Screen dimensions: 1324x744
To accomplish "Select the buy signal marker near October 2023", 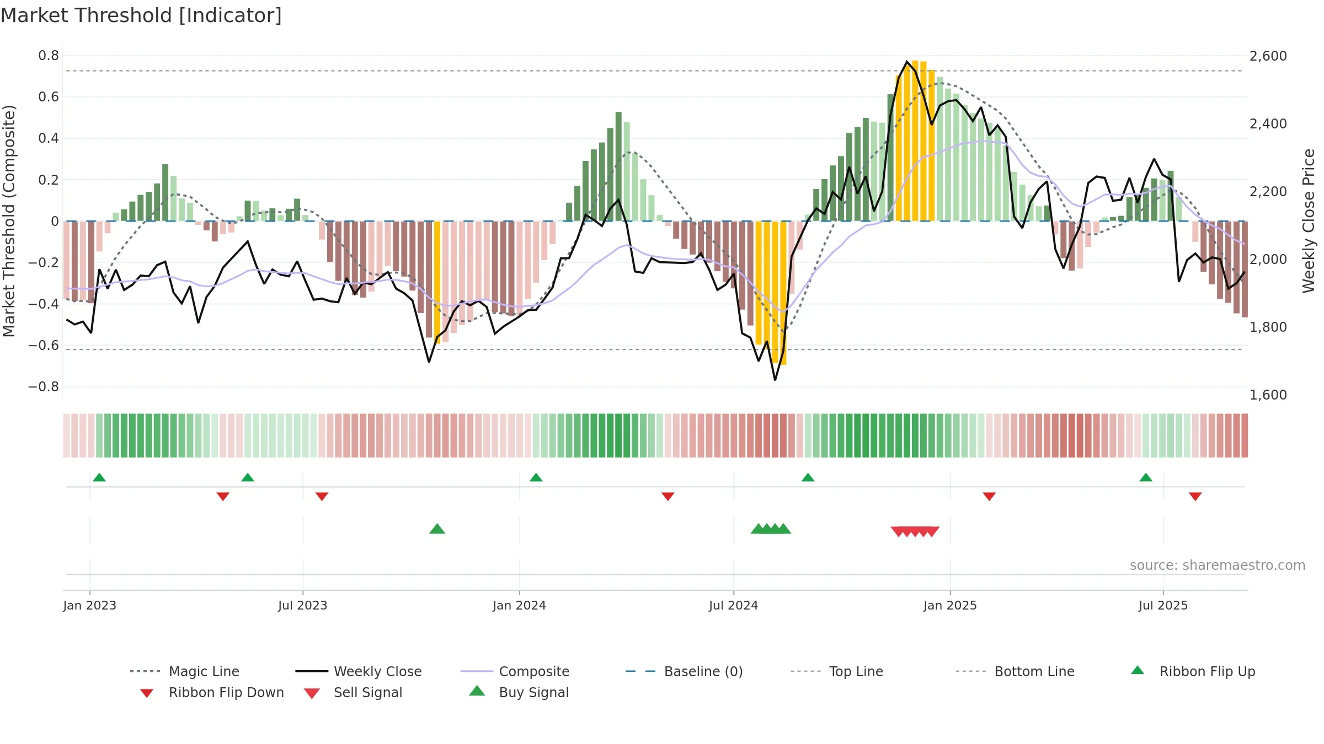I will [437, 529].
